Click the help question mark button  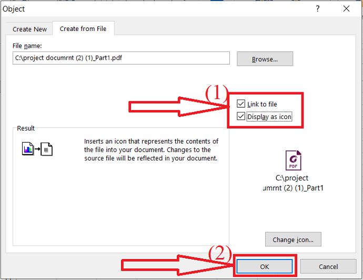tap(318, 9)
